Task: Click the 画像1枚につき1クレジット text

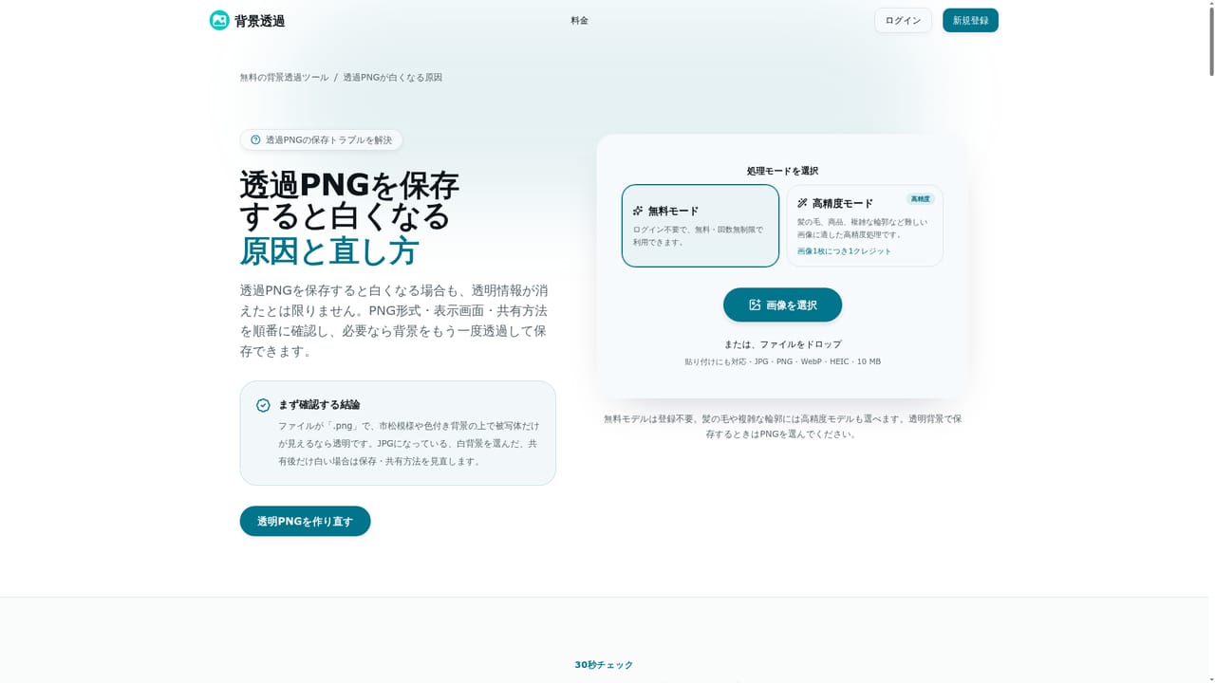Action: pyautogui.click(x=844, y=251)
